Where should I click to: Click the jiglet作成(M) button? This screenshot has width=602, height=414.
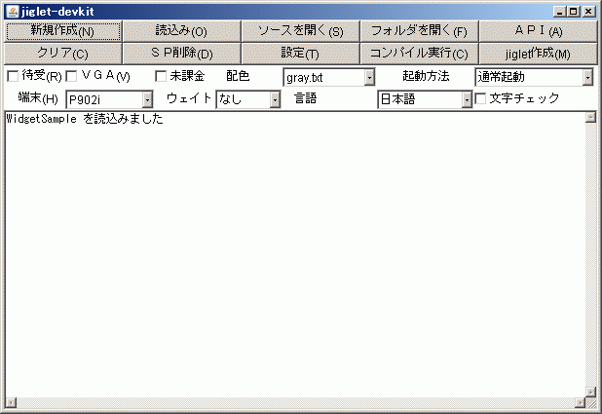(539, 54)
